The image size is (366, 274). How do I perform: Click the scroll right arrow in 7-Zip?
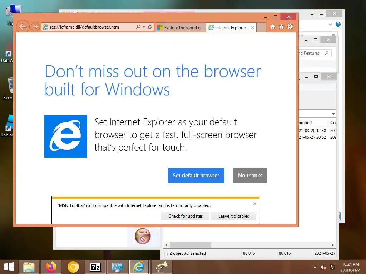click(x=333, y=245)
